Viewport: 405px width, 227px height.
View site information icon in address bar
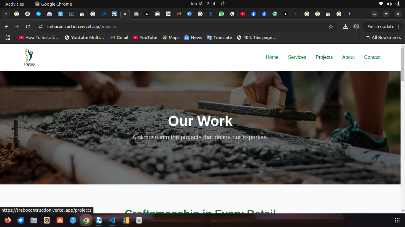coord(41,27)
